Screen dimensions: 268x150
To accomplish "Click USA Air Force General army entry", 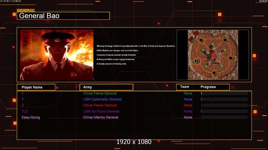I will tap(101, 111).
